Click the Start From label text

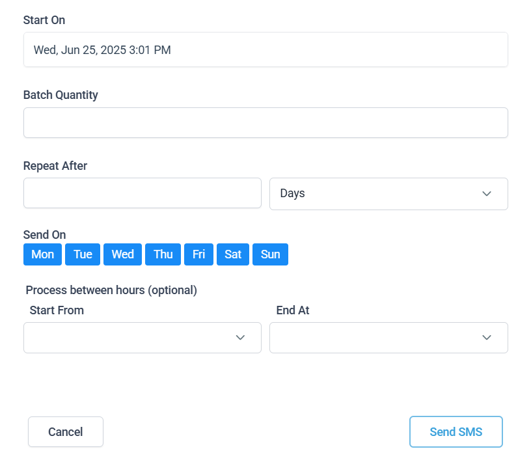pos(57,310)
